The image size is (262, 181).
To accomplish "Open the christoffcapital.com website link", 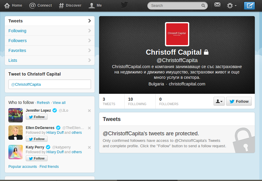I will pyautogui.click(x=187, y=84).
